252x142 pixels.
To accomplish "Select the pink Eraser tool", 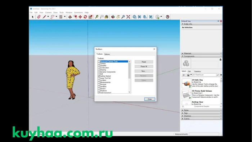I will (39, 17).
